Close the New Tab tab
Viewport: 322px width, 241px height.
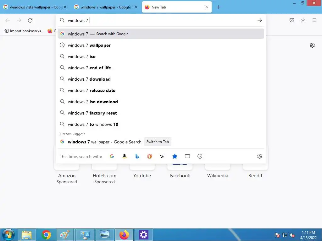207,7
